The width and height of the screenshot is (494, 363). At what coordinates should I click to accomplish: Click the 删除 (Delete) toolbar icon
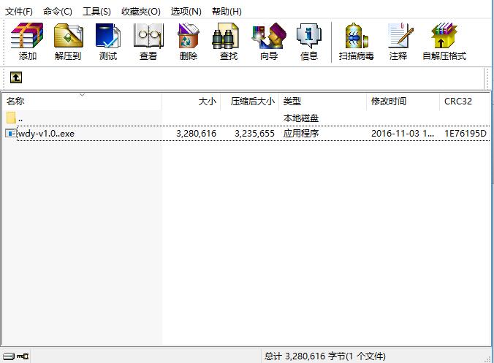point(189,42)
